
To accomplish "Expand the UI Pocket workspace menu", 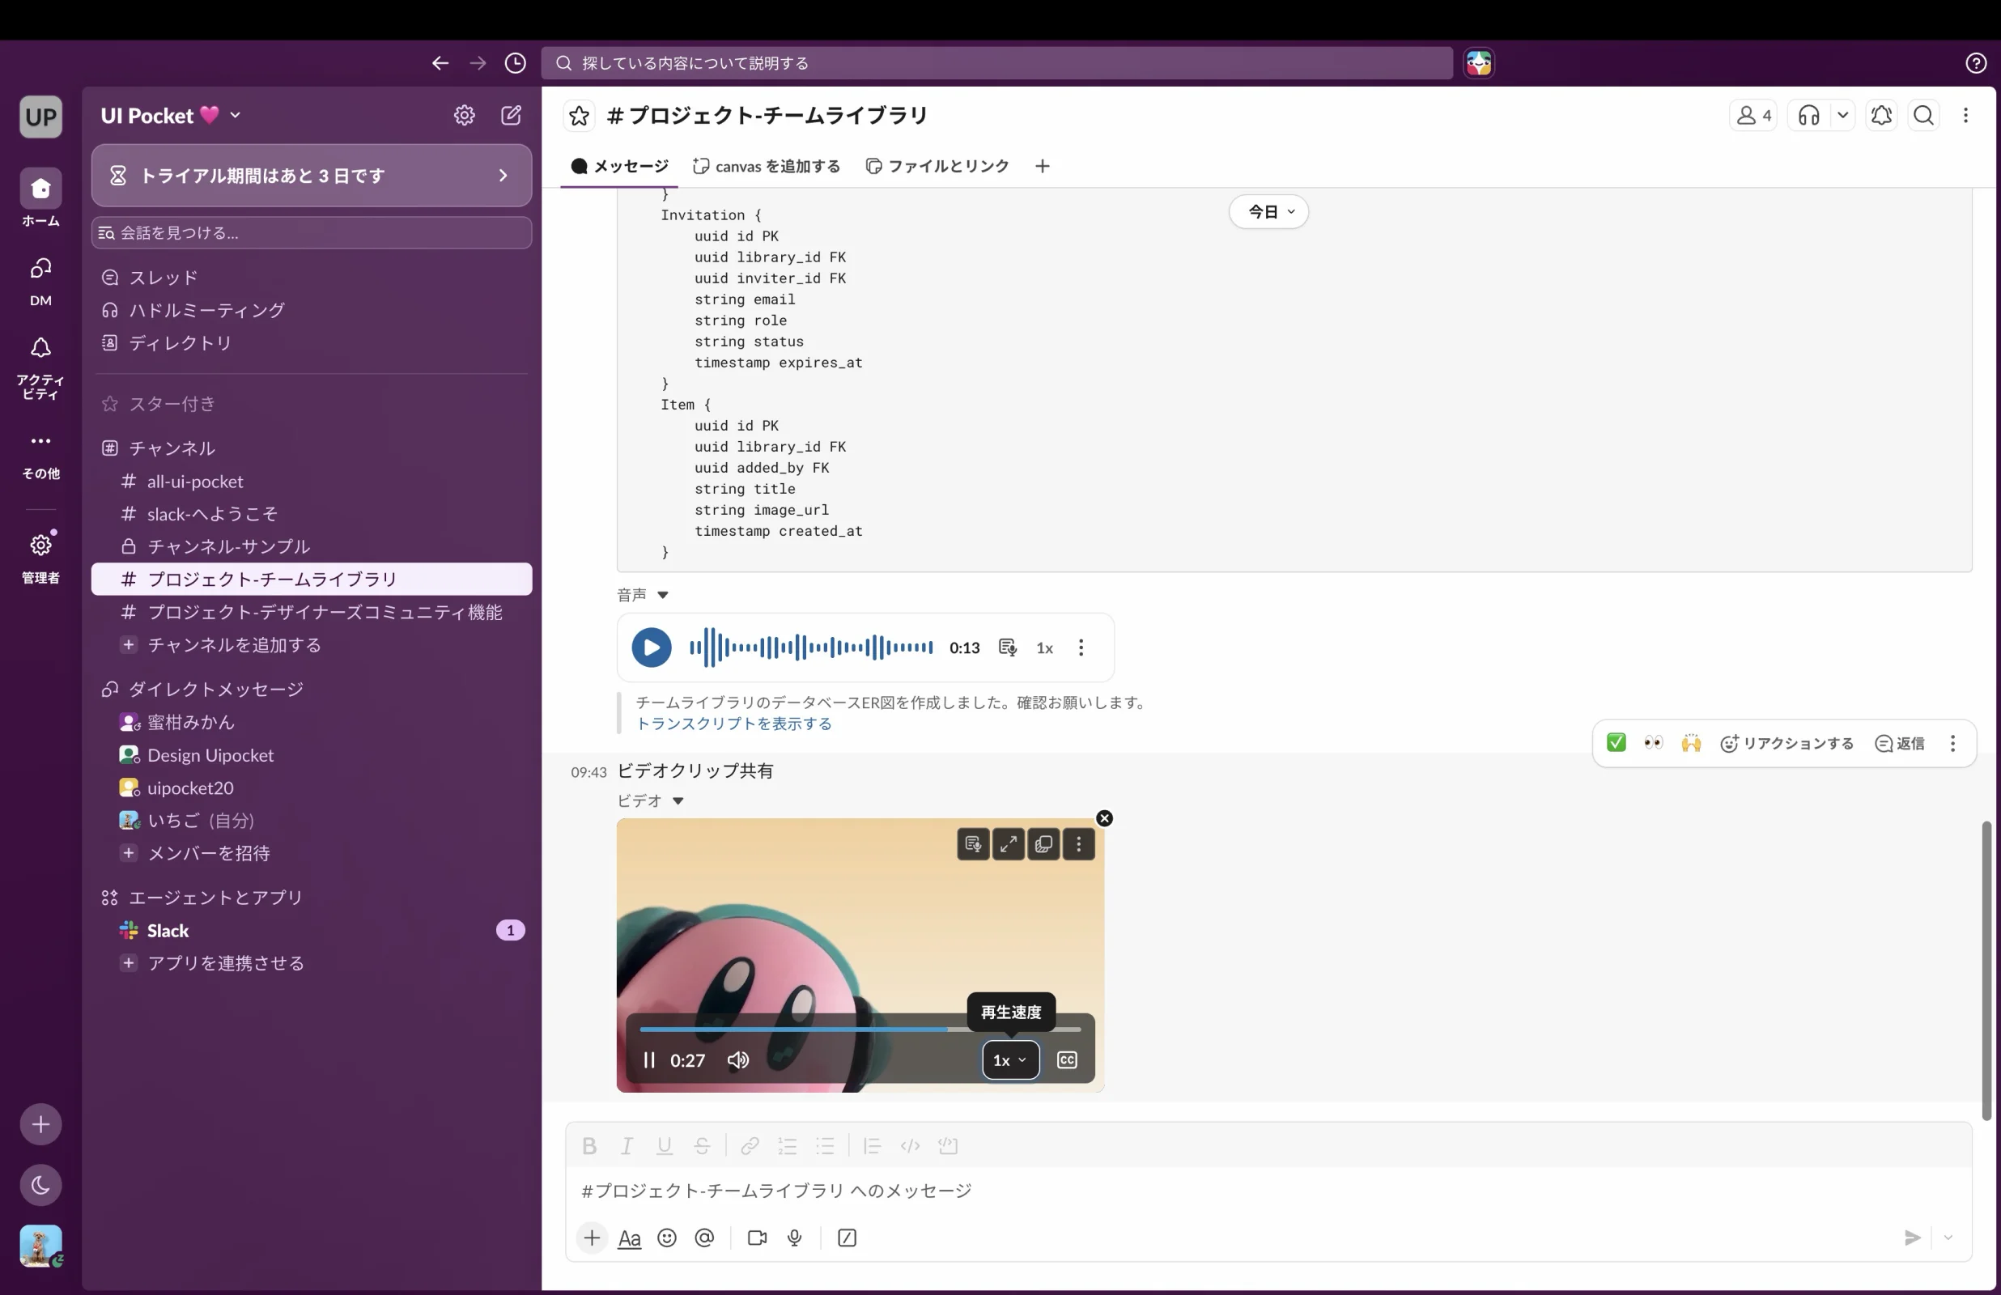I will (x=171, y=115).
